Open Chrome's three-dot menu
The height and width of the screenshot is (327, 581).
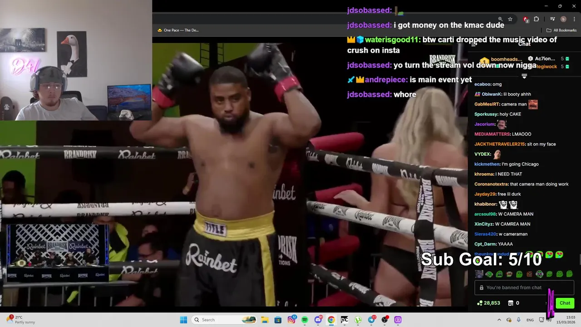[574, 19]
